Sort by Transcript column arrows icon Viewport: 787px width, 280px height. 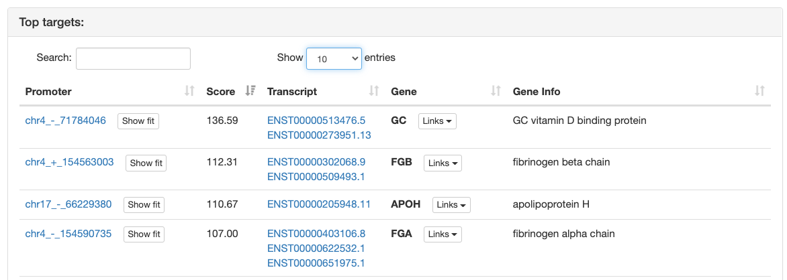pos(374,91)
